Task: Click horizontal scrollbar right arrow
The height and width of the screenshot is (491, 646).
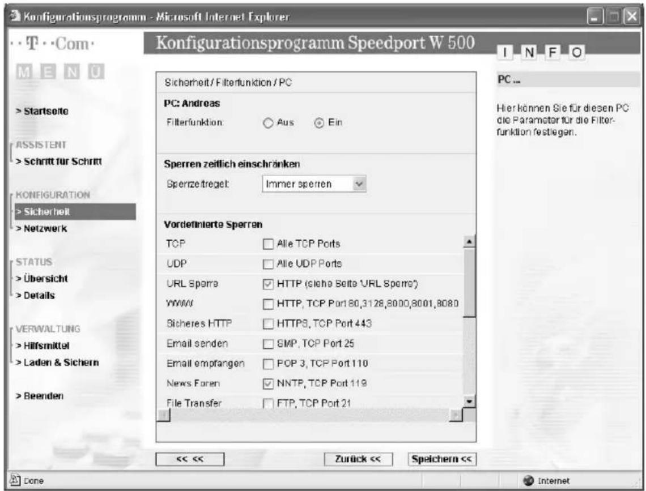Action: click(x=456, y=416)
